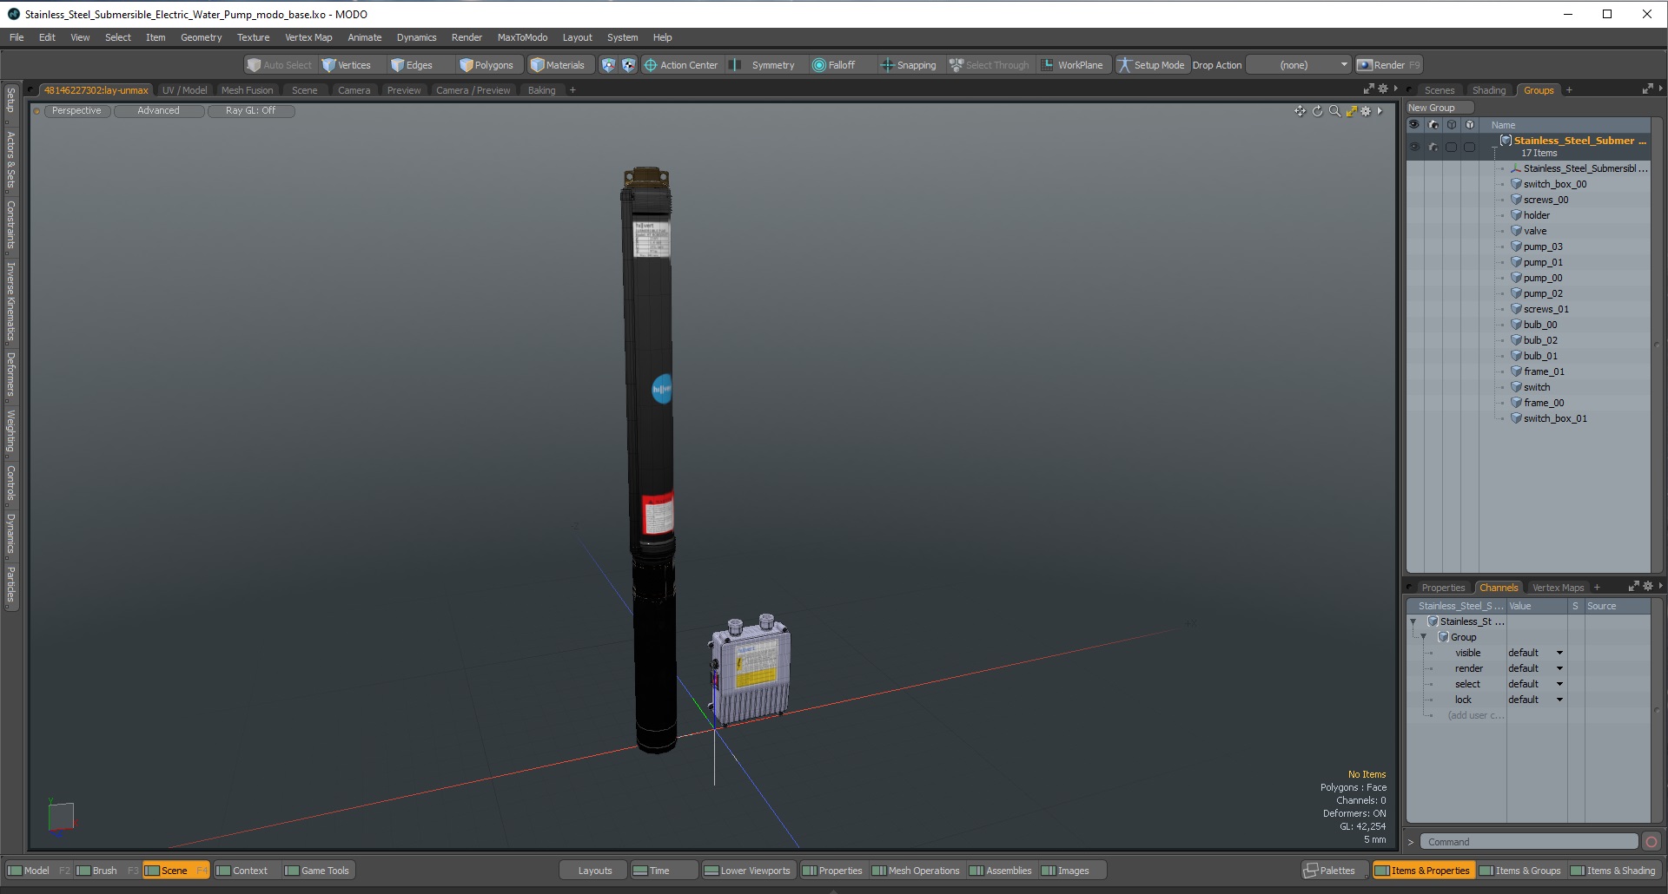This screenshot has width=1668, height=894.
Task: Open the Advanced shading style dropdown
Action: click(159, 111)
